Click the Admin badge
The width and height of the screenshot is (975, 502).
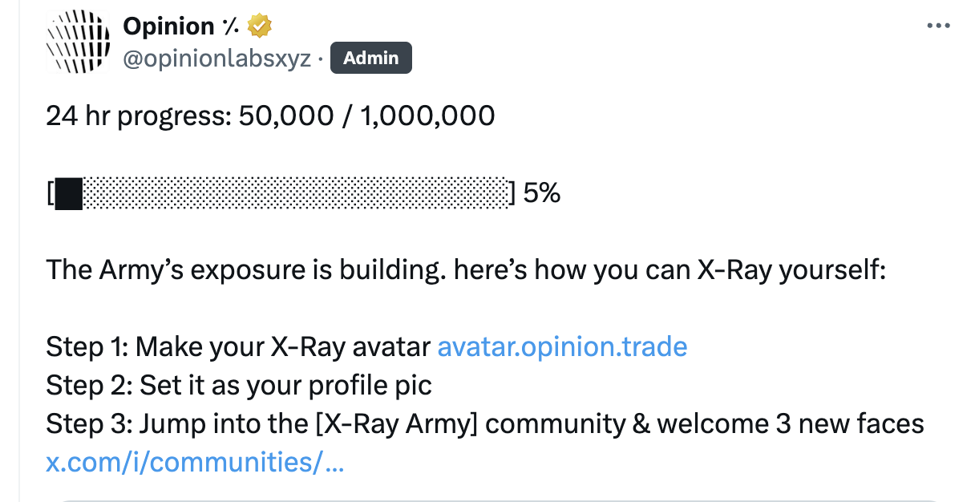coord(370,58)
